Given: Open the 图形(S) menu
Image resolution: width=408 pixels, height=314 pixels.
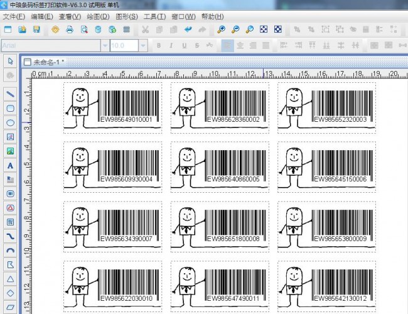Looking at the screenshot, I should 126,17.
